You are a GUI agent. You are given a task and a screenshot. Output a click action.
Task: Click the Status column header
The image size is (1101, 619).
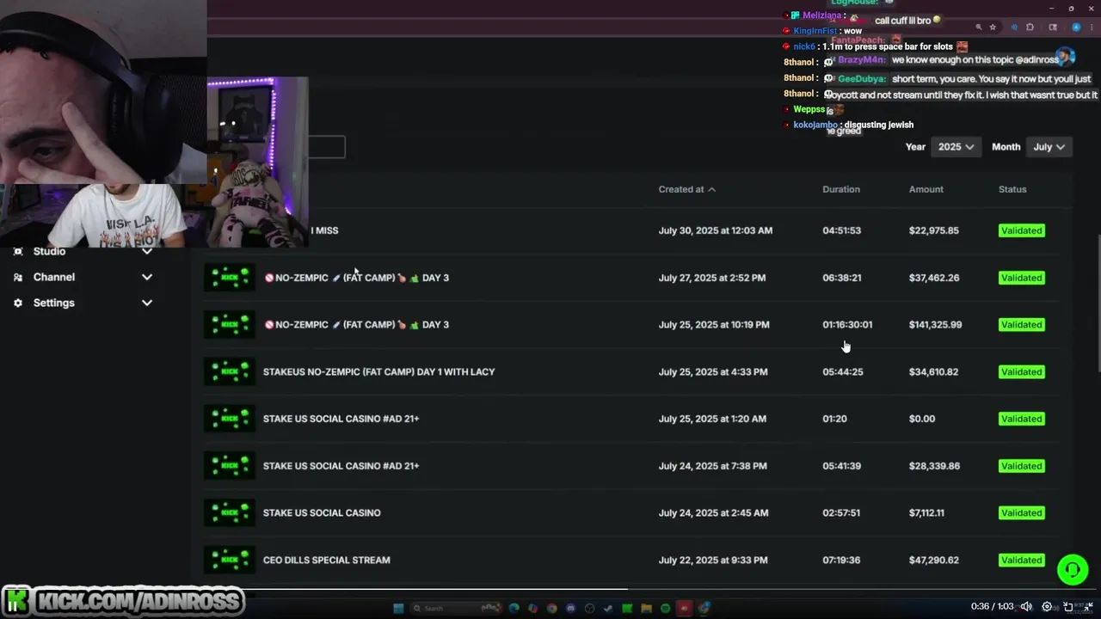pyautogui.click(x=1012, y=189)
